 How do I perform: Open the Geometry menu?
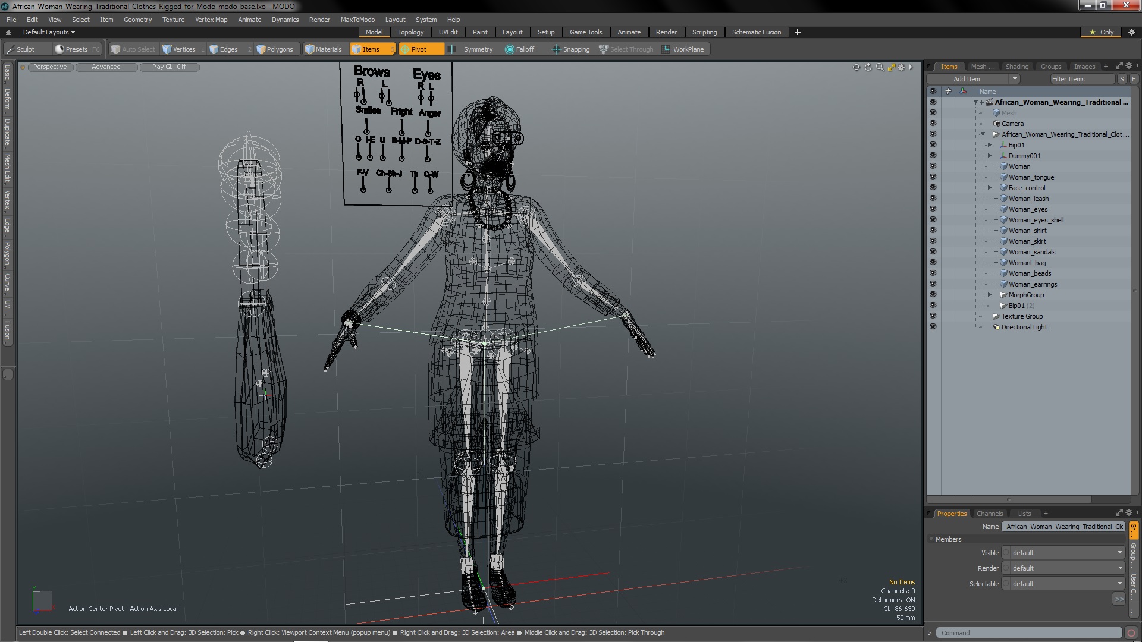pyautogui.click(x=137, y=20)
